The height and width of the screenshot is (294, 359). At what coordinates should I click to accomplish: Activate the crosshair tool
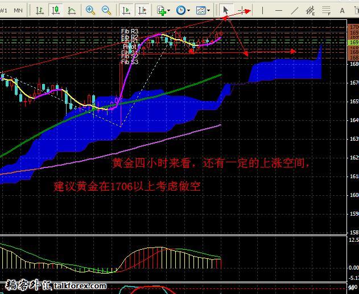(244, 10)
